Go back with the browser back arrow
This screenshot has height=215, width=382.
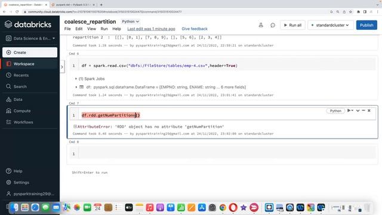pyautogui.click(x=4, y=12)
